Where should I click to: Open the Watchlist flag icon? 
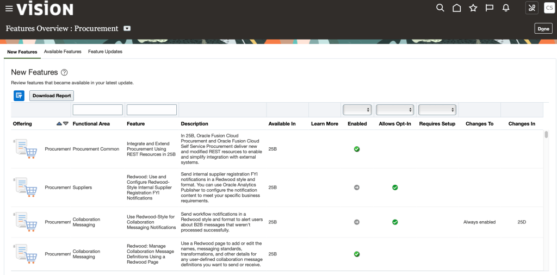(x=490, y=8)
